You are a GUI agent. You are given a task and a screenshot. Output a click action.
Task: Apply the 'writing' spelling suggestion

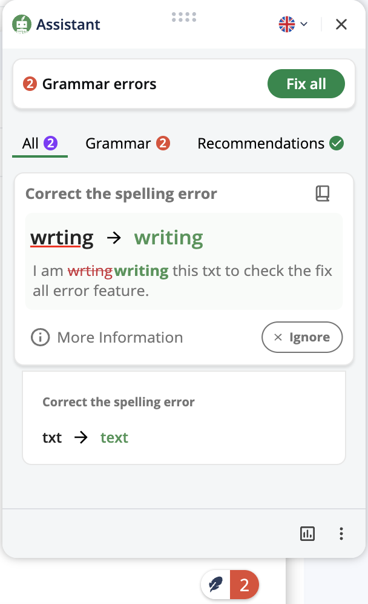(x=168, y=238)
